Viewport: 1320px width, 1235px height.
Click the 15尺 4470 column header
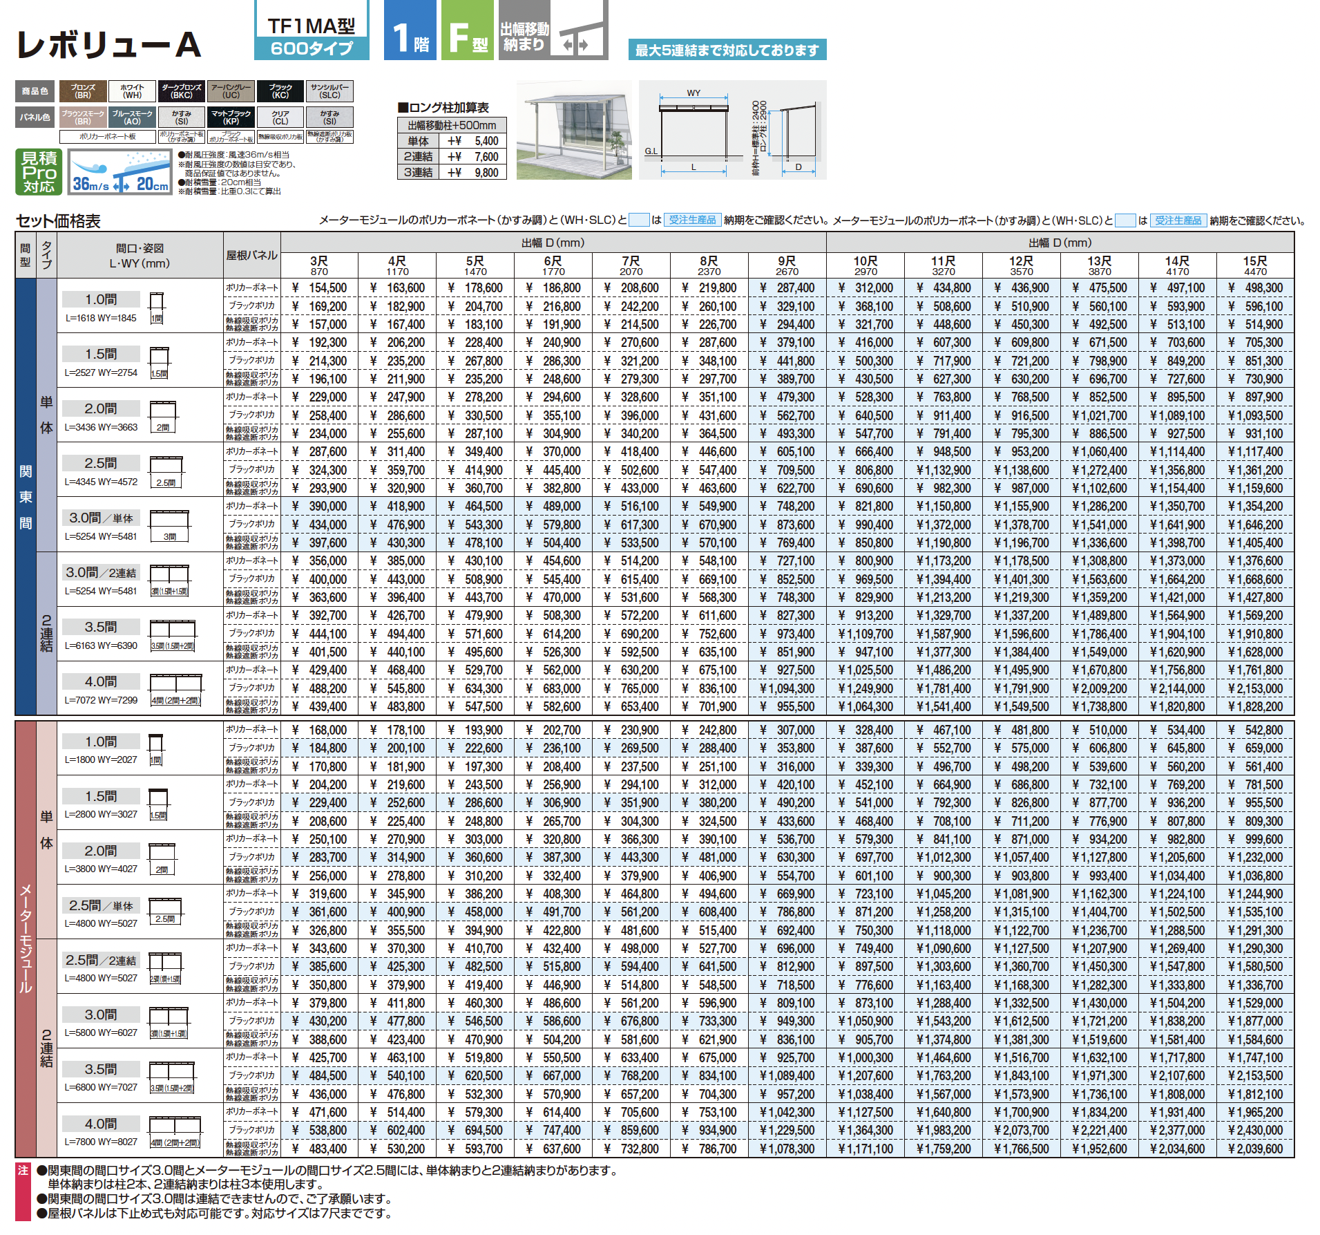coord(1255,265)
